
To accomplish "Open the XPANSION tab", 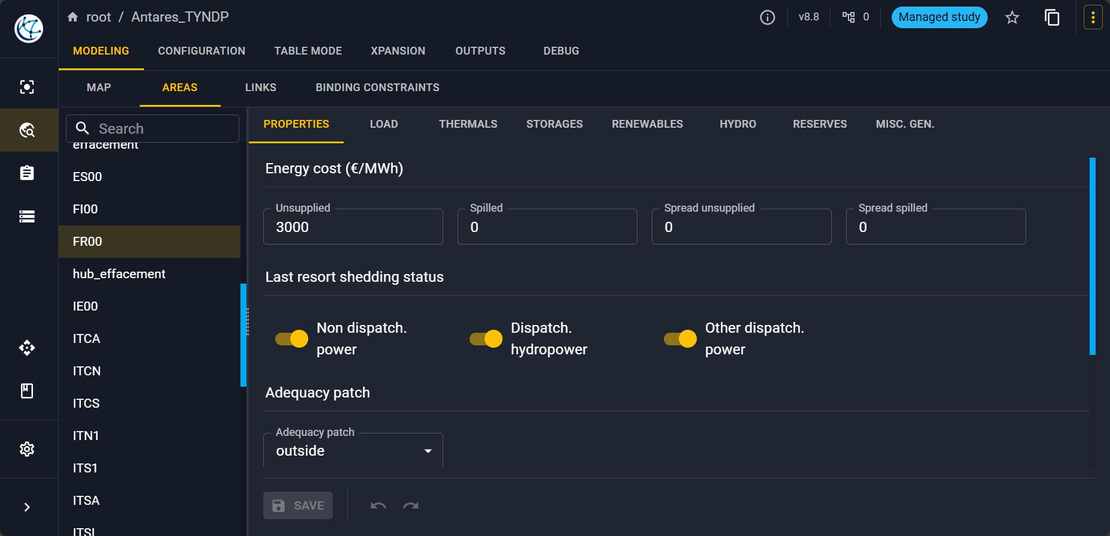I will point(398,51).
